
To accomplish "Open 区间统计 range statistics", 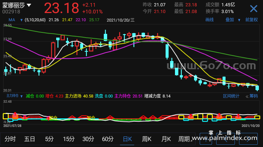I will (231, 96).
